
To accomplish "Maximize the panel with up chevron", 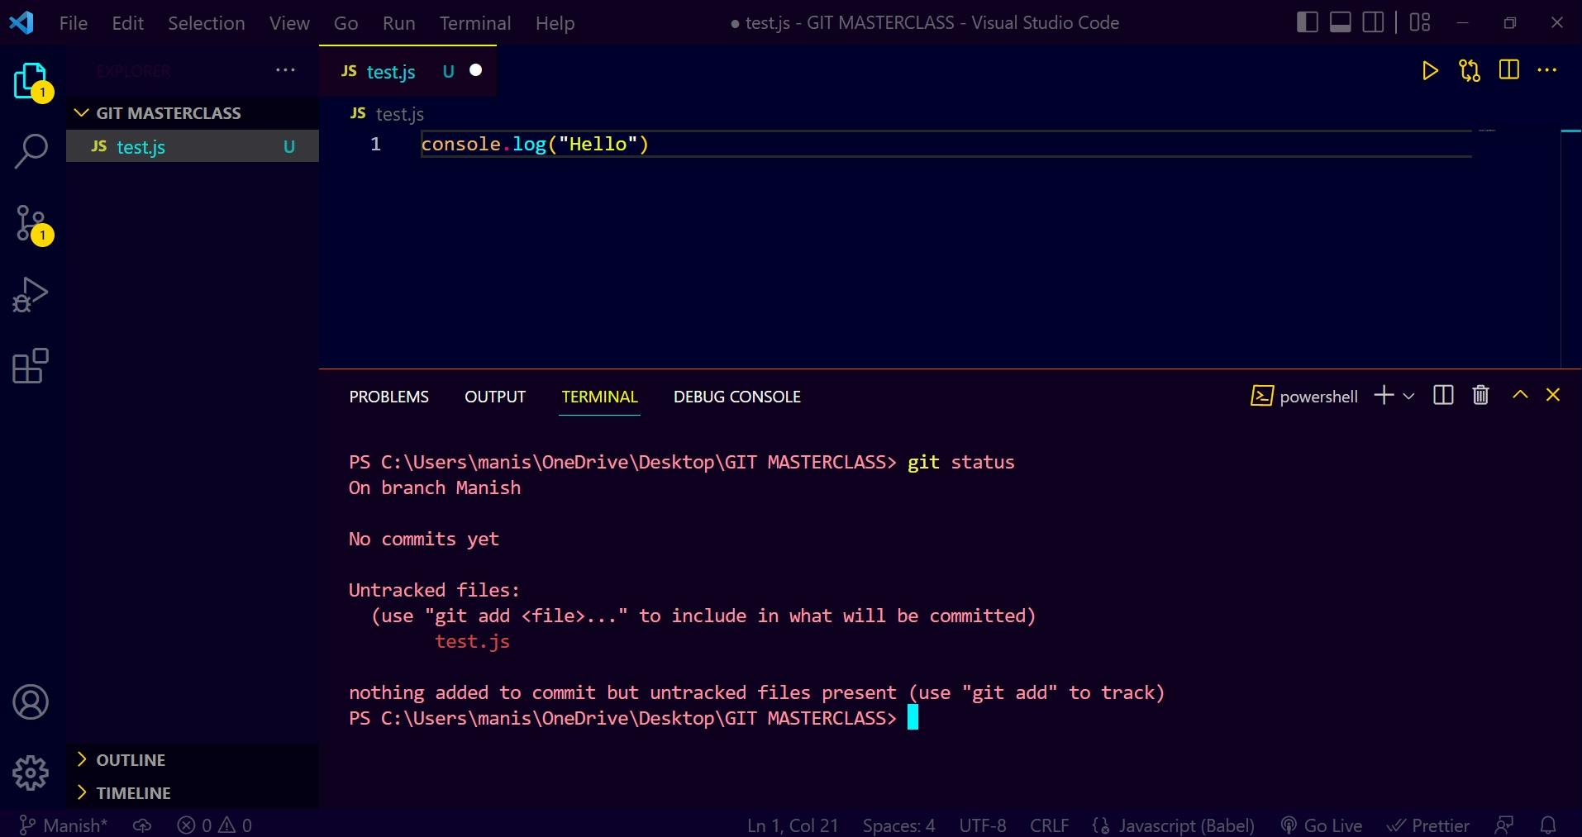I will click(1520, 395).
